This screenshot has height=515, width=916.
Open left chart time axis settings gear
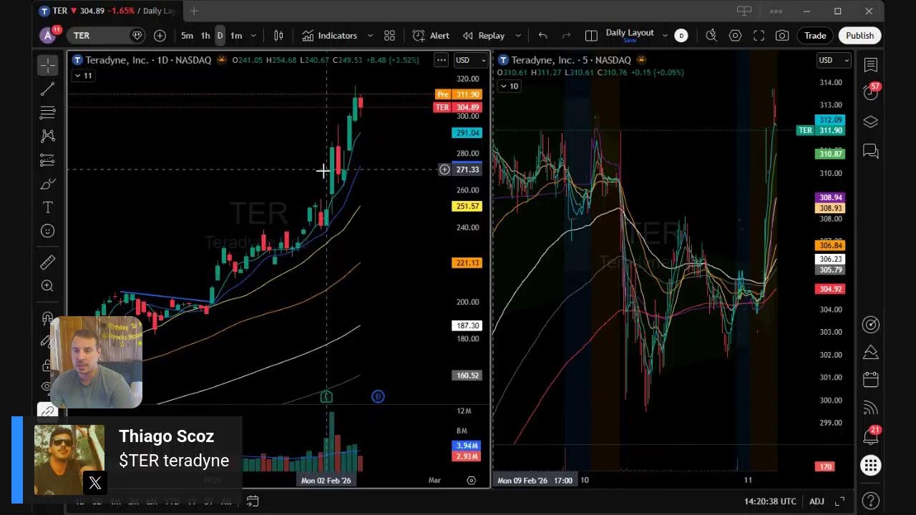(471, 481)
